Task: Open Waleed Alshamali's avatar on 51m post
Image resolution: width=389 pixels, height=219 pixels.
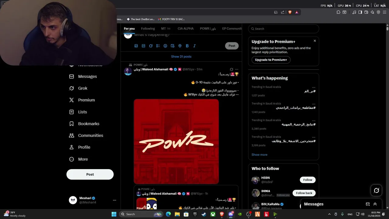Action: click(x=128, y=71)
